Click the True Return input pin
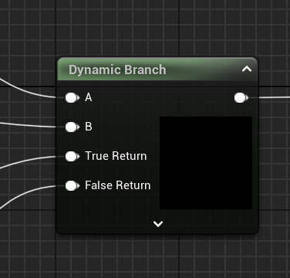The width and height of the screenshot is (290, 278). pyautogui.click(x=72, y=156)
